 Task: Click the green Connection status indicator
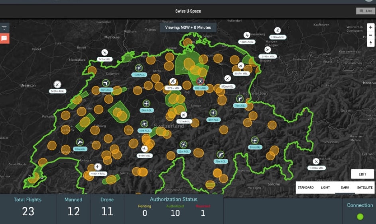(360, 216)
